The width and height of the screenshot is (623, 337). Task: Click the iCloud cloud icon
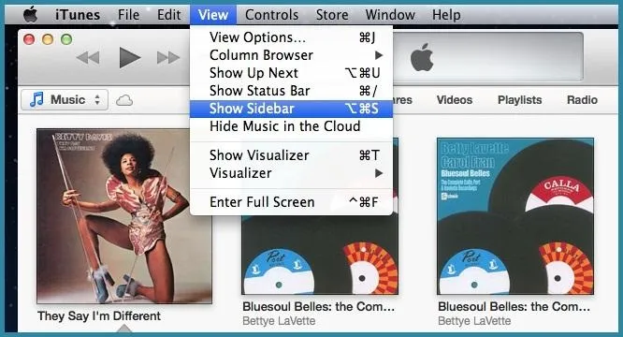tap(124, 100)
